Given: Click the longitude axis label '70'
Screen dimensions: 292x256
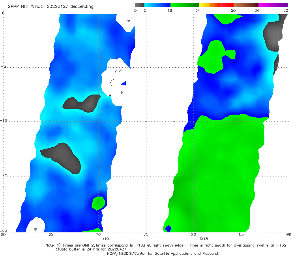Looking at the screenshot, I should 98,234.
